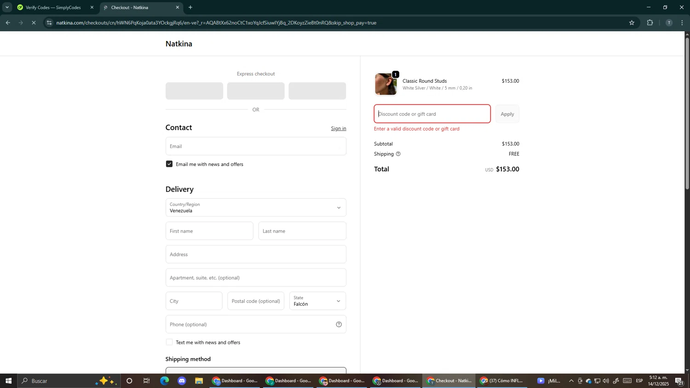Open a new browser tab
The height and width of the screenshot is (388, 690).
(x=190, y=7)
